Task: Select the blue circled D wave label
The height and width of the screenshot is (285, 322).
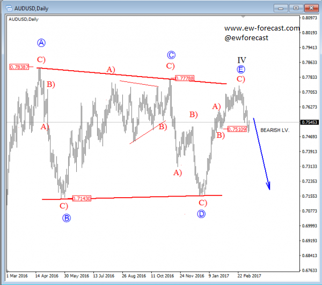Action: (201, 213)
